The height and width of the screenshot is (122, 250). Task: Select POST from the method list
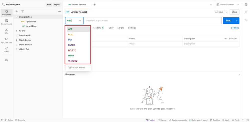71,34
